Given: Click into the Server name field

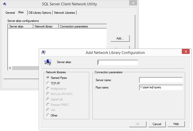Looking at the screenshot, I should coord(161,80).
